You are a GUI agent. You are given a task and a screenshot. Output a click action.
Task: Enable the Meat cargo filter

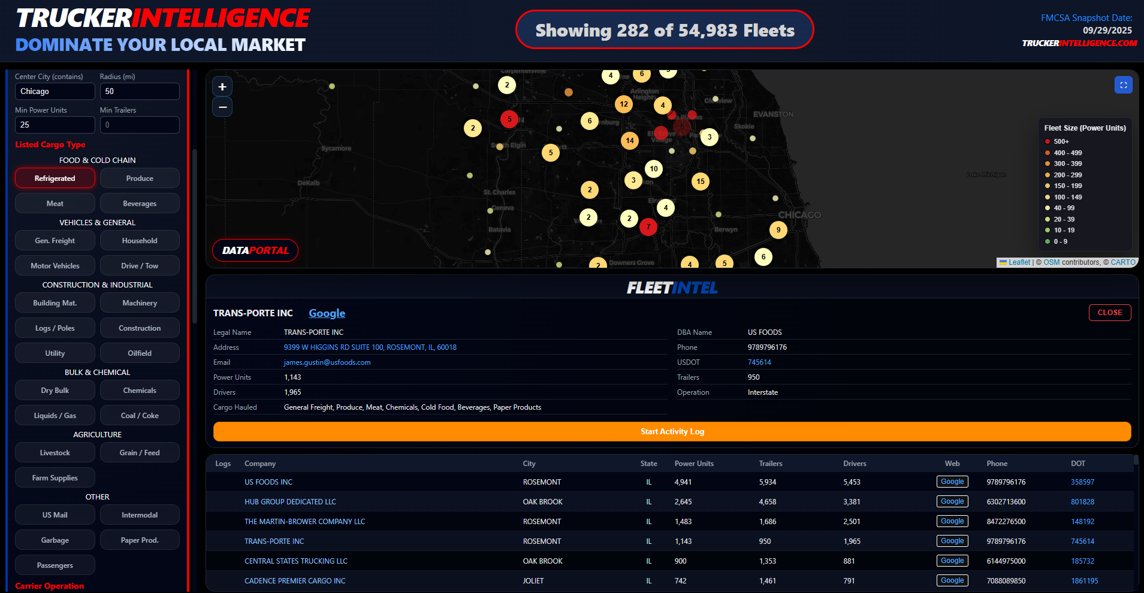55,203
